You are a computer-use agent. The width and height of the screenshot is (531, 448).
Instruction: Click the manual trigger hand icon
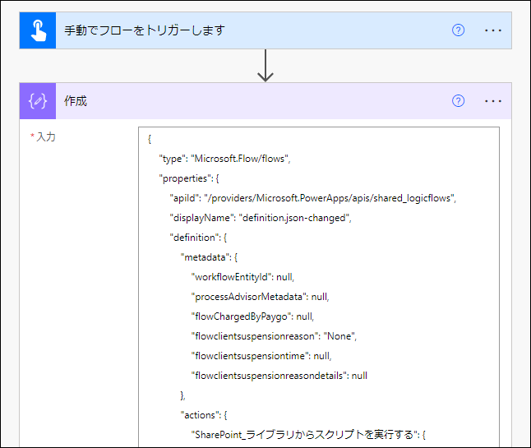click(38, 30)
